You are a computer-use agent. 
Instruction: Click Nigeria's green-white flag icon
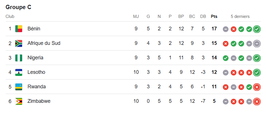[19, 58]
